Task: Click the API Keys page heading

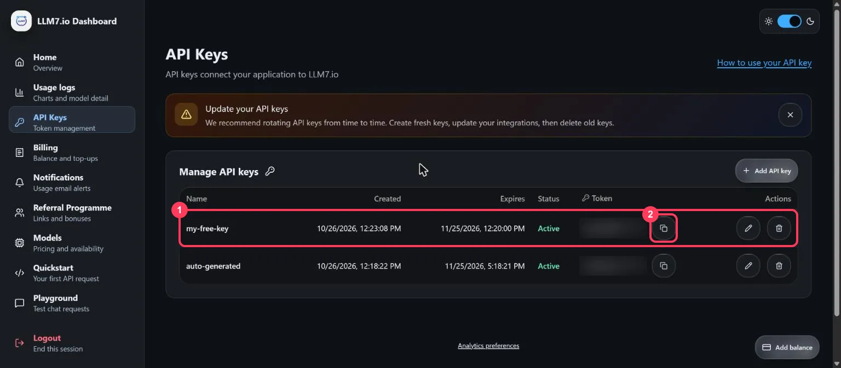Action: [x=197, y=54]
